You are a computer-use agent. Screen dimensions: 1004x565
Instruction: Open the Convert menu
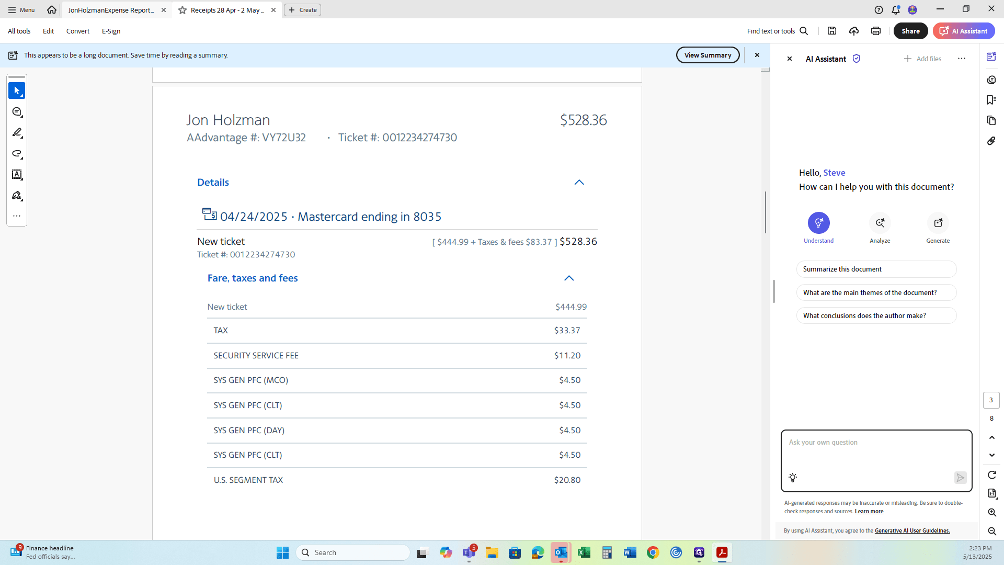click(x=78, y=31)
